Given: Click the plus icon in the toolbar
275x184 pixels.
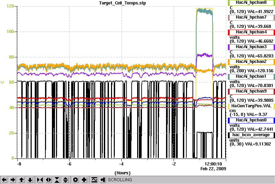Looking at the screenshot, I should pyautogui.click(x=84, y=180).
